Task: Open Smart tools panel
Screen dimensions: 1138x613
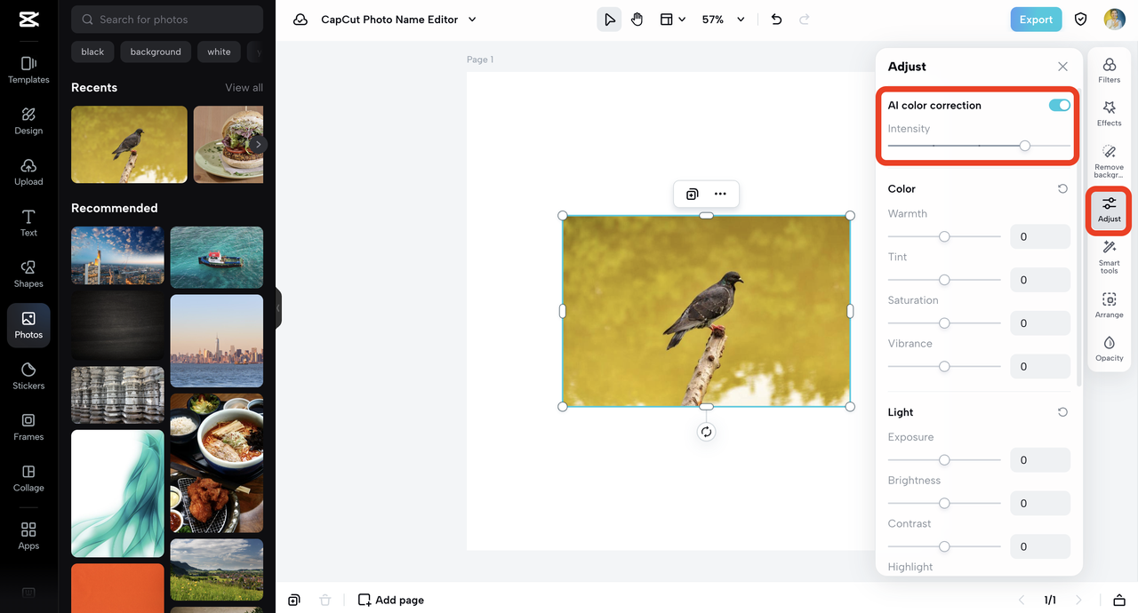Action: click(x=1109, y=257)
